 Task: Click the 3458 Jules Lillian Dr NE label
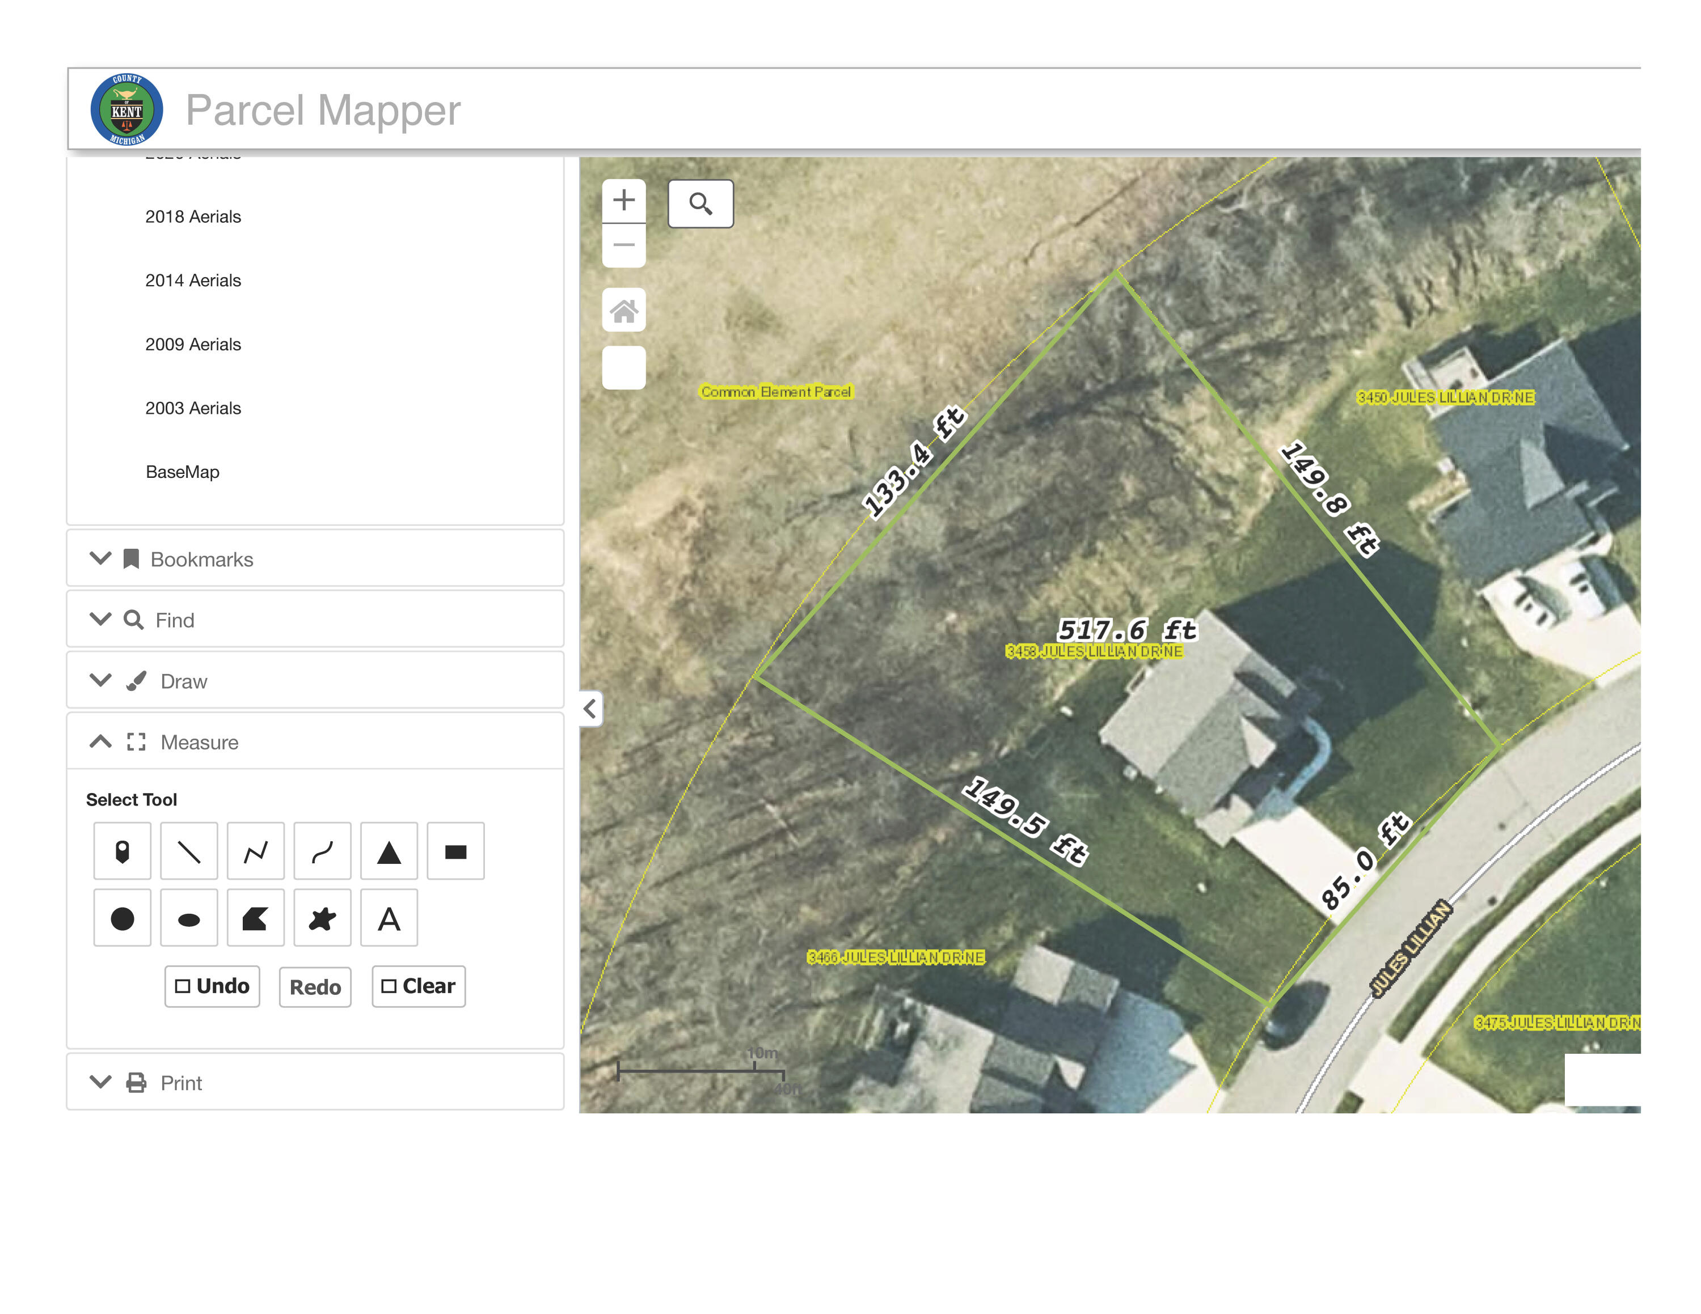tap(1094, 651)
